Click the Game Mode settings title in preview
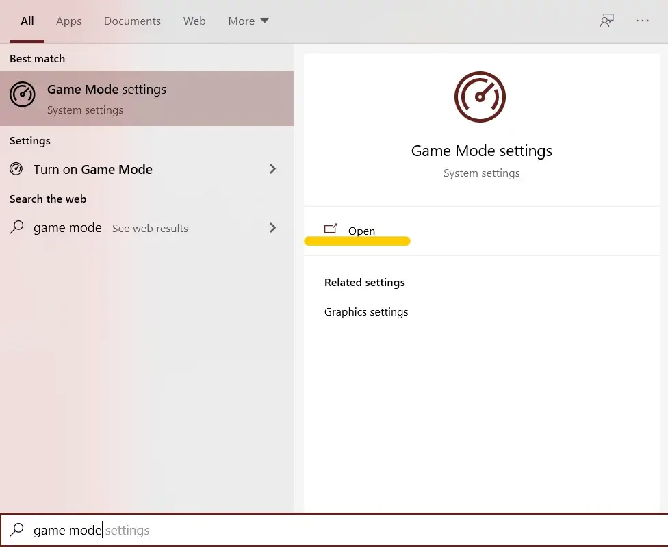 coord(481,151)
